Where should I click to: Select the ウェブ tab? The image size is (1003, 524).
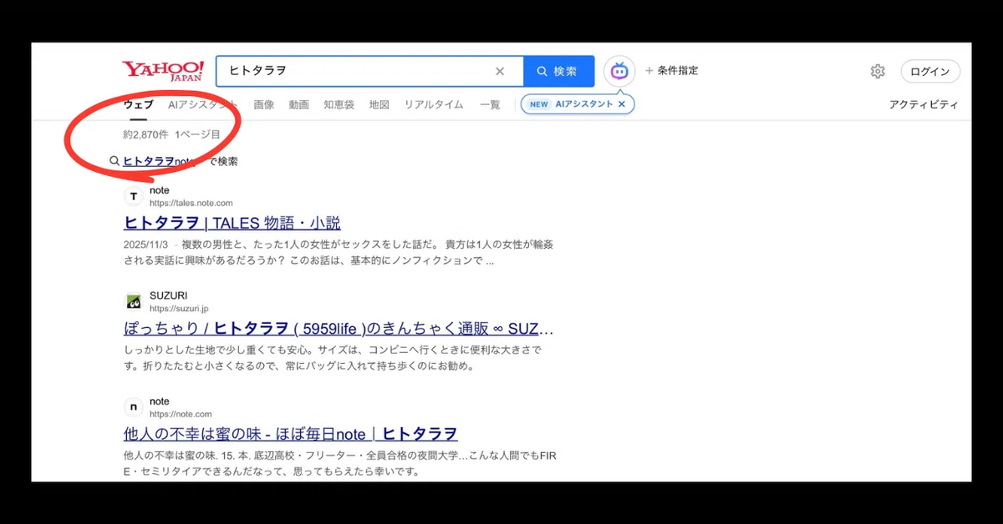point(139,105)
